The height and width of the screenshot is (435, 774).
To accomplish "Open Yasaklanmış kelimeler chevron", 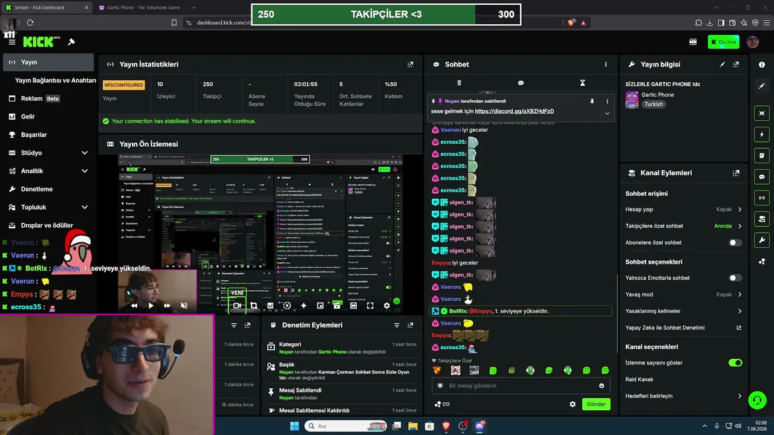I will point(740,311).
